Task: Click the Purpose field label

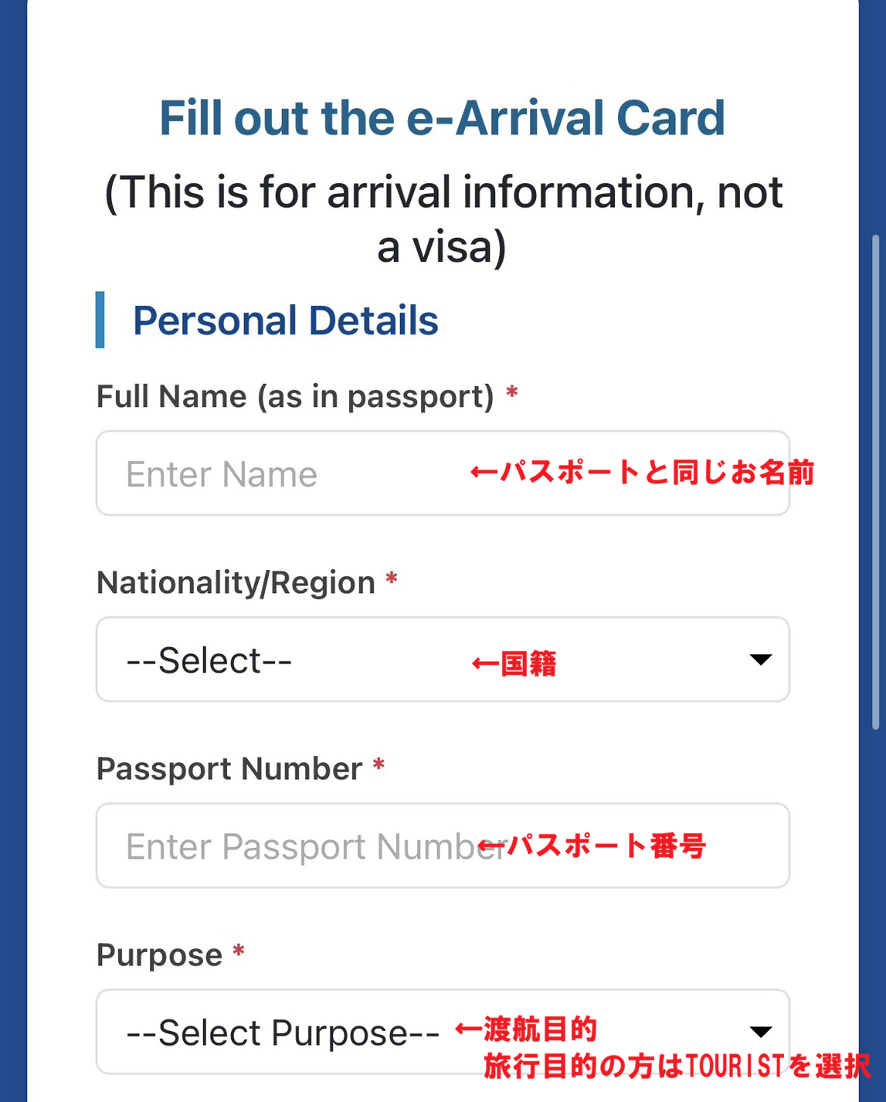Action: pos(159,955)
